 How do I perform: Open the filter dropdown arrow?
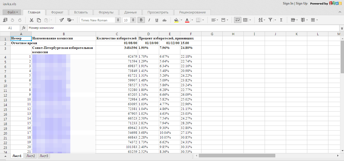[275, 20]
